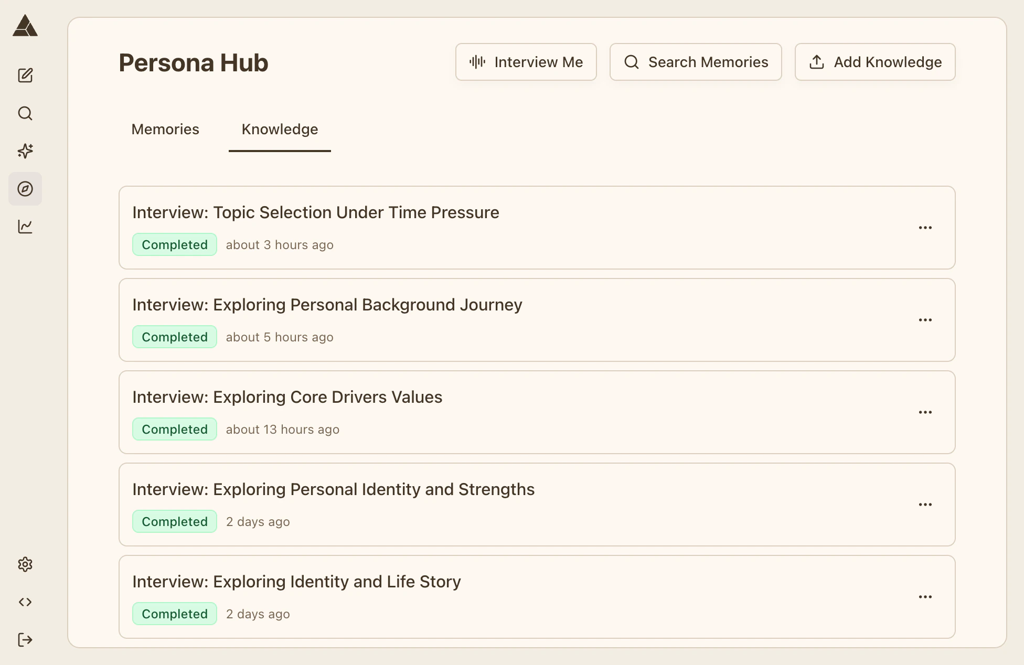
Task: Open the new note compose icon
Action: point(25,76)
